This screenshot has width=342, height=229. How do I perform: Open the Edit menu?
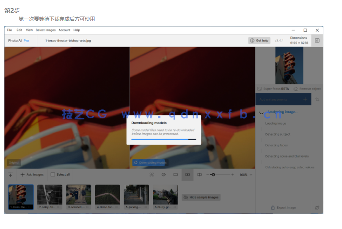click(19, 30)
